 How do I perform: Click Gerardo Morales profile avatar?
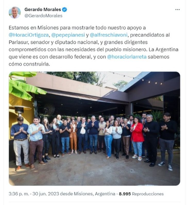[15, 12]
